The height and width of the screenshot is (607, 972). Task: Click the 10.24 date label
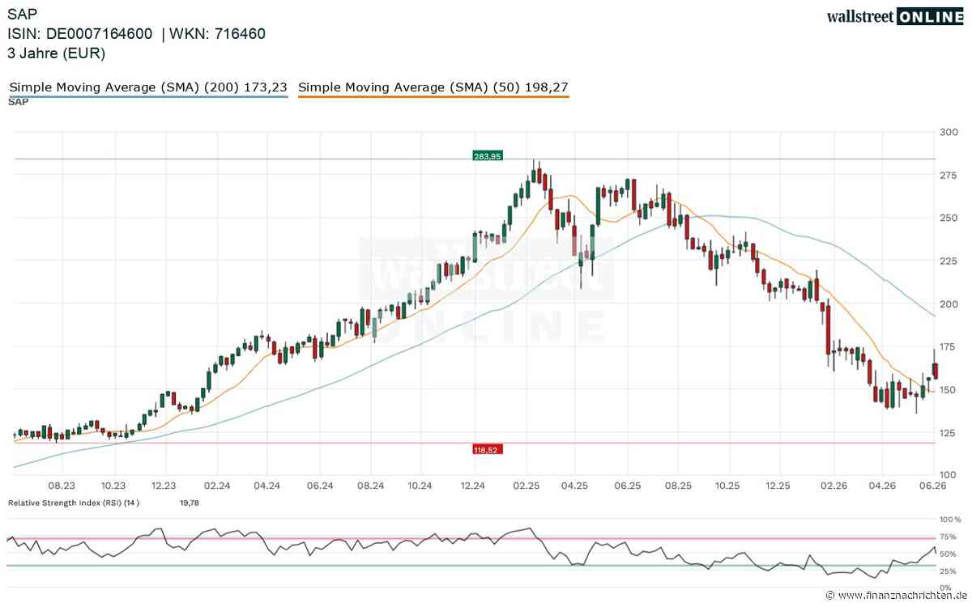point(420,486)
